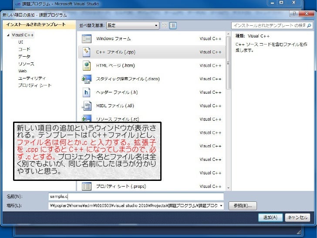Click the スタティック探索ファイル (.disco) icon
The image size is (317, 238).
point(87,79)
